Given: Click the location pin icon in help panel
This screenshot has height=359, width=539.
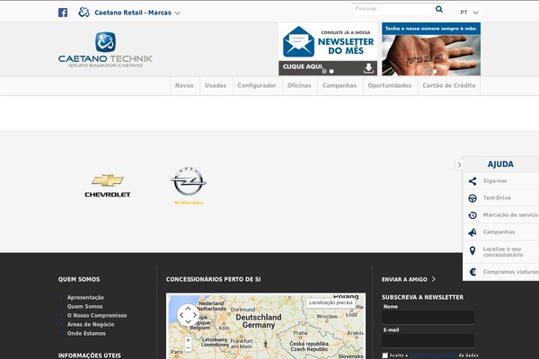Looking at the screenshot, I should [x=473, y=251].
